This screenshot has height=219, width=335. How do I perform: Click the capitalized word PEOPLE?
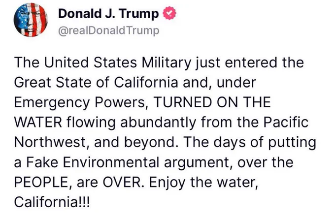pos(41,182)
